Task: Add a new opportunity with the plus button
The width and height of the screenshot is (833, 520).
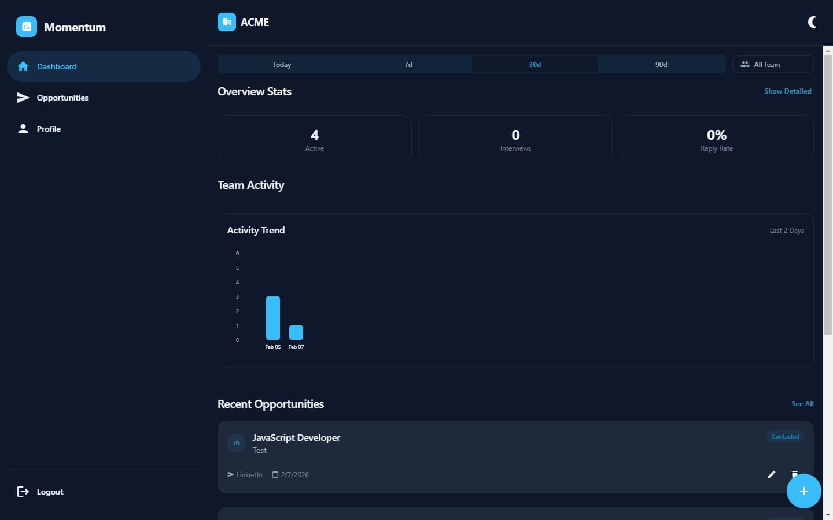Action: 803,491
